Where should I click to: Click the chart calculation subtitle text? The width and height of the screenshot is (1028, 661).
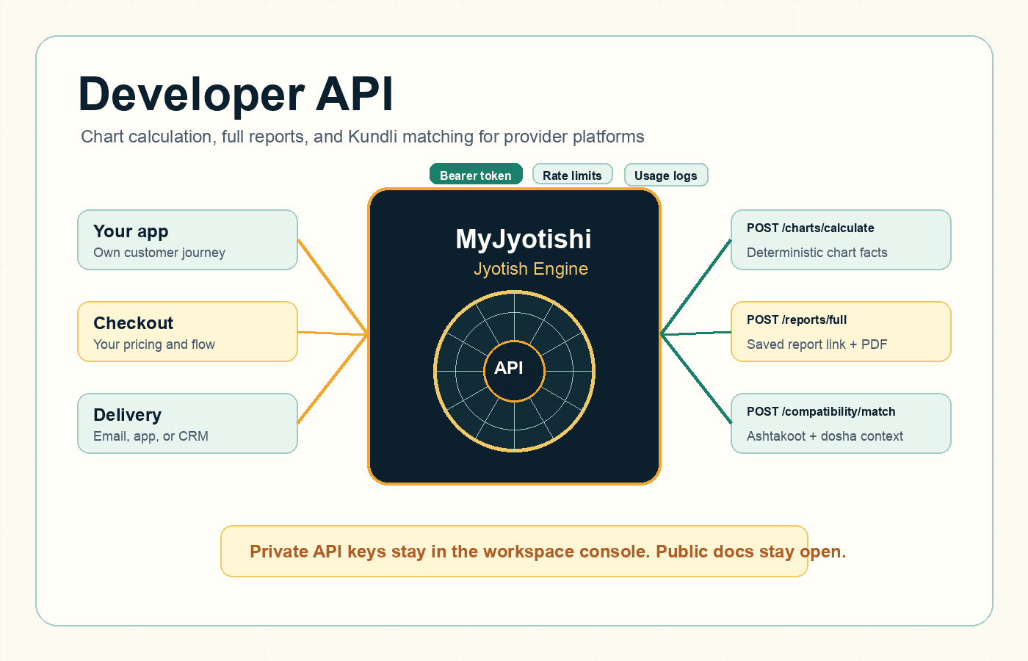pyautogui.click(x=363, y=137)
